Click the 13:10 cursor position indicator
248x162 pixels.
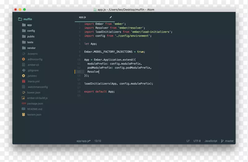pyautogui.click(x=98, y=141)
